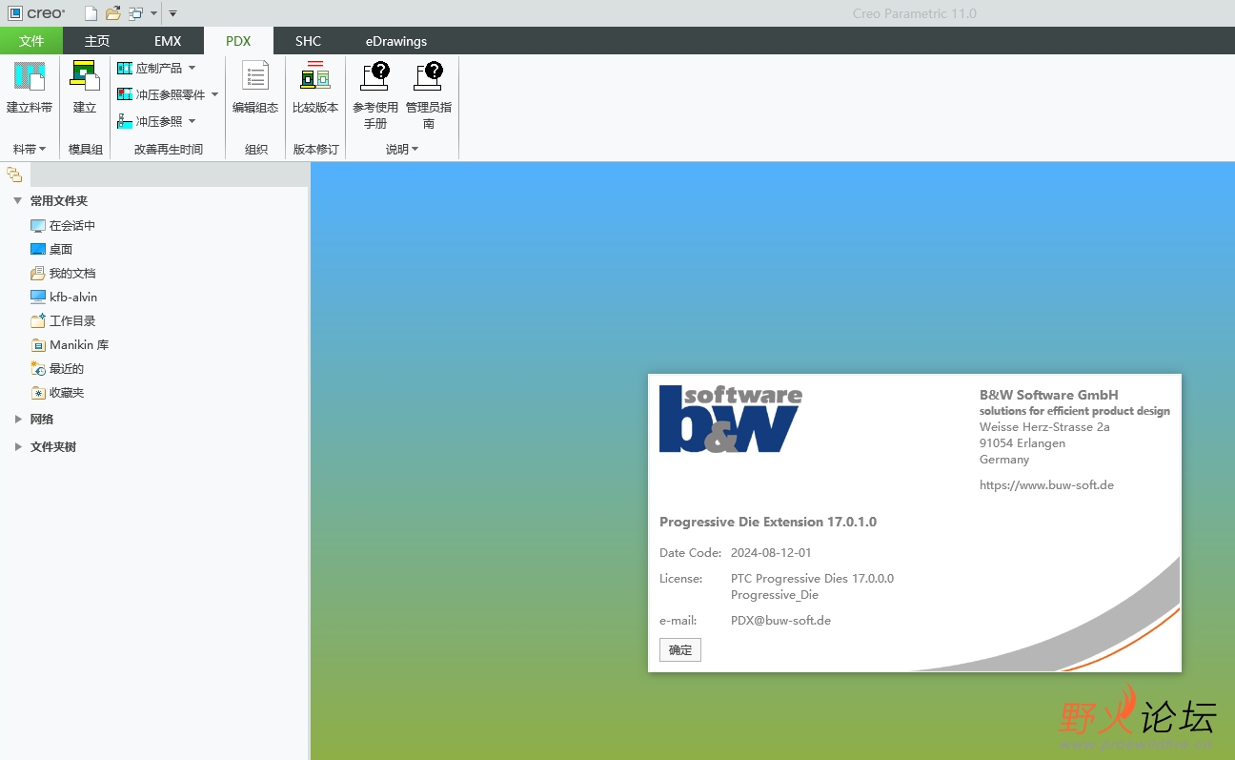This screenshot has width=1235, height=760.
Task: Click the B&W Software GmbH company name
Action: pyautogui.click(x=1049, y=396)
